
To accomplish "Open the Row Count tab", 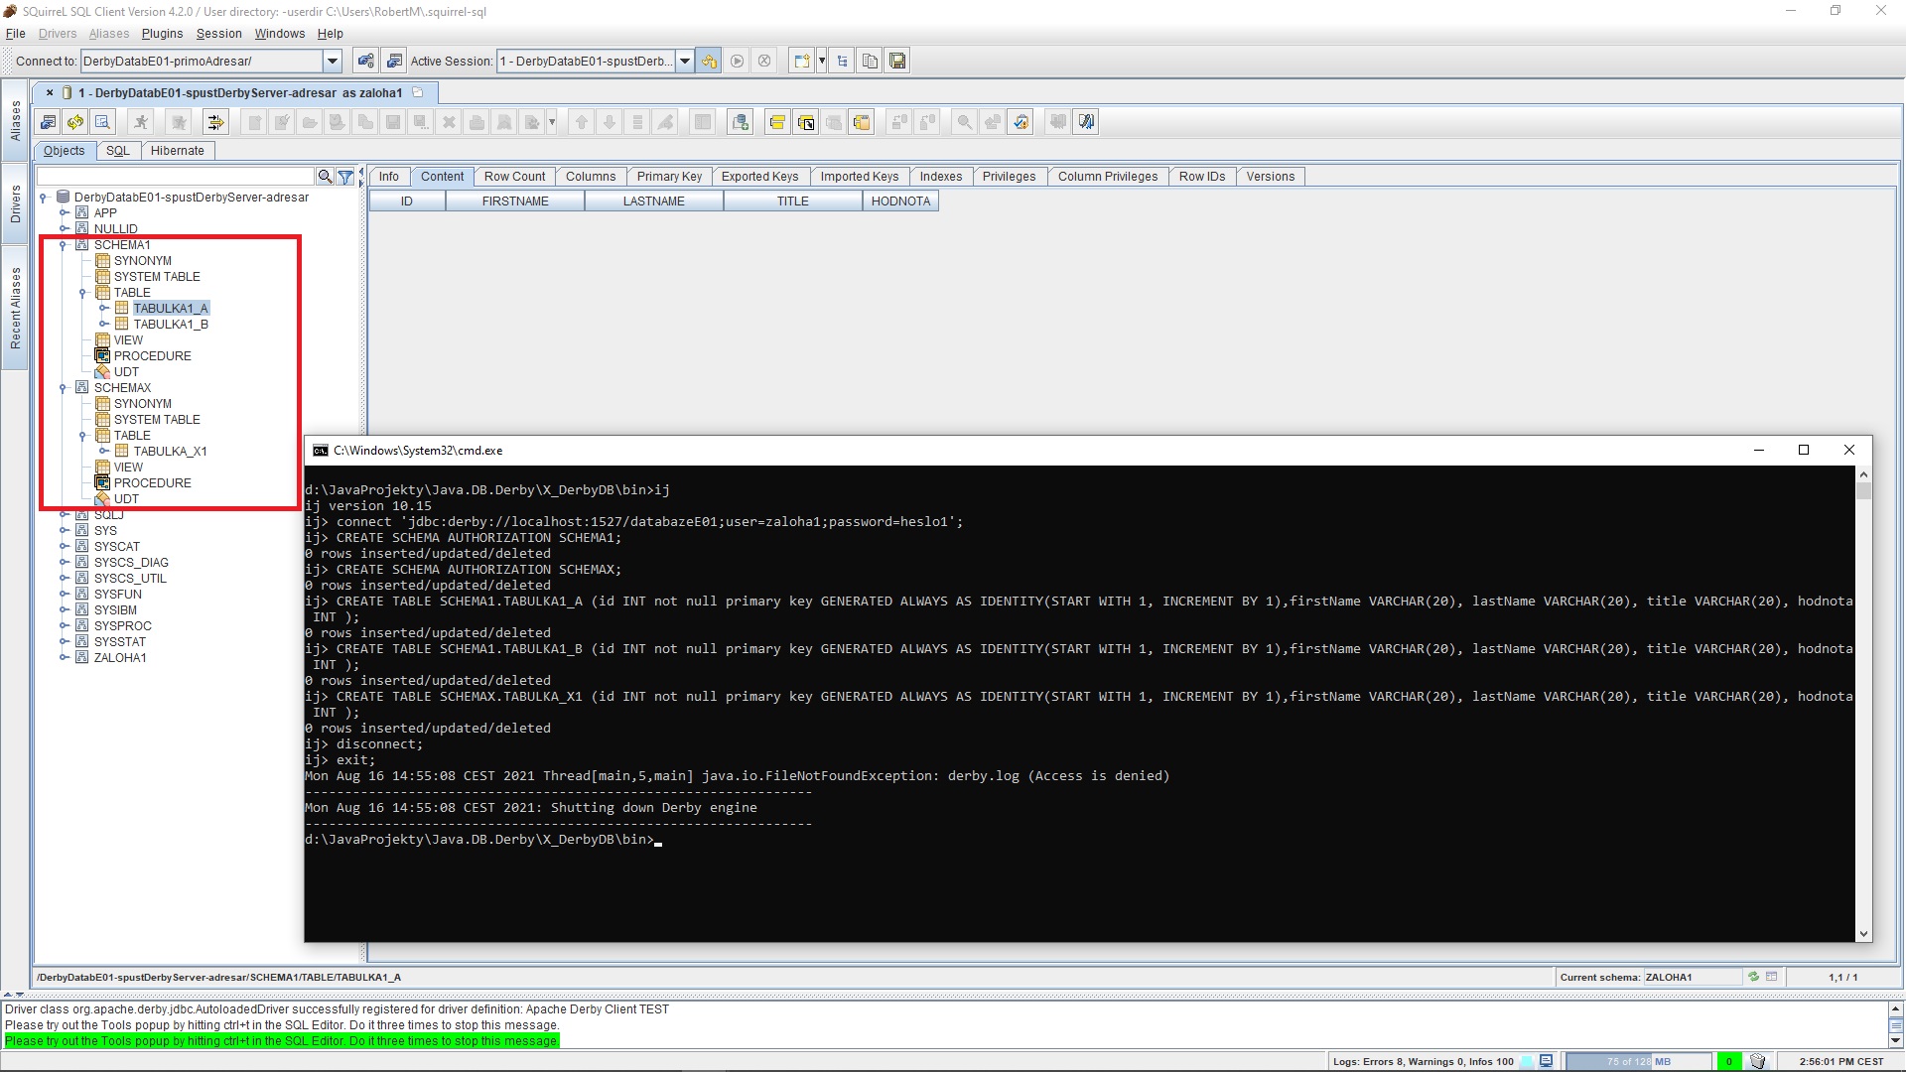I will (x=514, y=177).
